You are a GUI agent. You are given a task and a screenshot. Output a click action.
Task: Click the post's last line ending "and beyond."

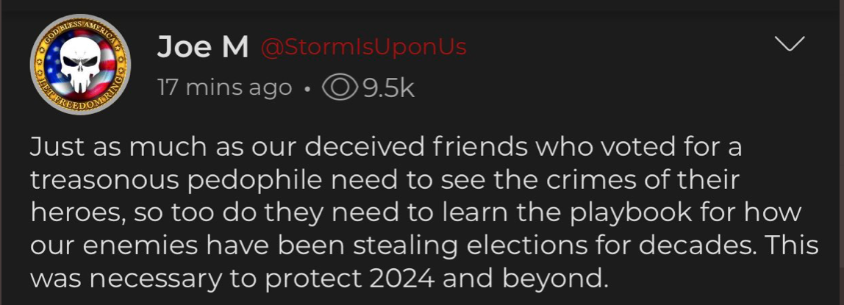[321, 279]
